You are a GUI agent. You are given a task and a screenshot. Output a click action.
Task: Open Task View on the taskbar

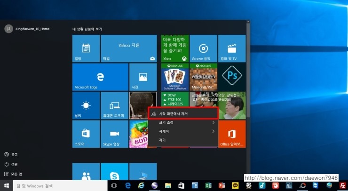click(114, 186)
